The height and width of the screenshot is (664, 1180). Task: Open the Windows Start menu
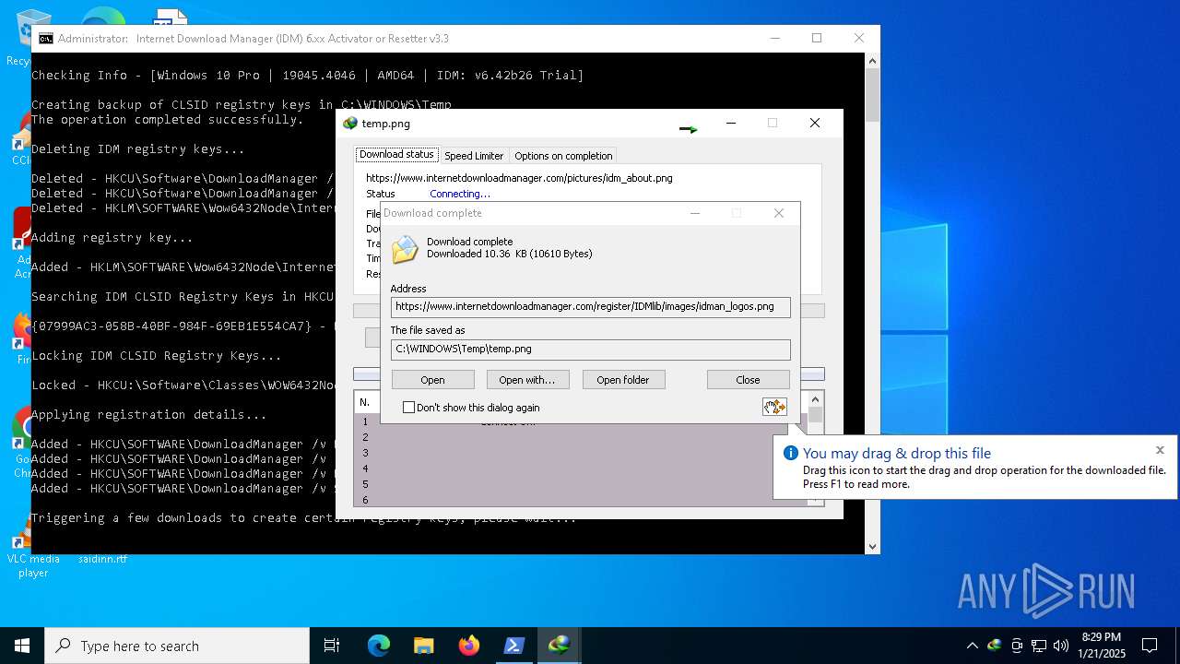(x=22, y=646)
